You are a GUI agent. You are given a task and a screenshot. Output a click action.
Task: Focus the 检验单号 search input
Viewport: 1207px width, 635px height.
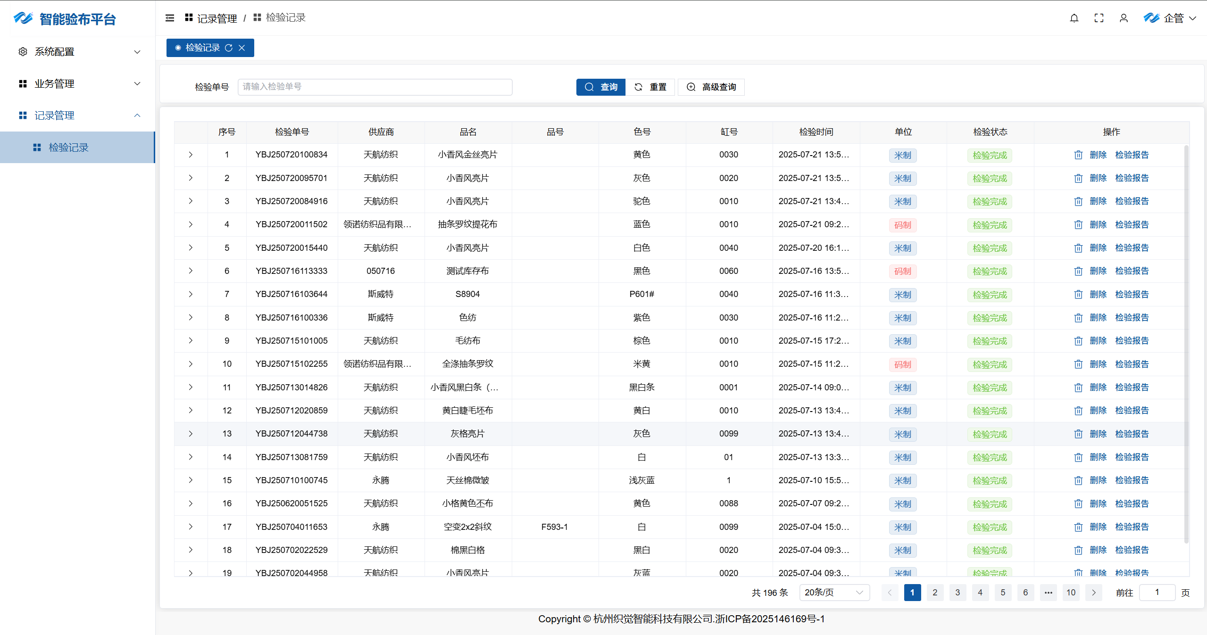tap(375, 87)
